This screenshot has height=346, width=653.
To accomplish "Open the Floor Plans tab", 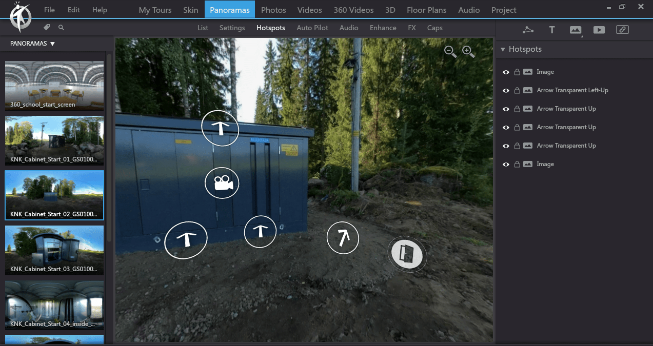I will point(427,10).
